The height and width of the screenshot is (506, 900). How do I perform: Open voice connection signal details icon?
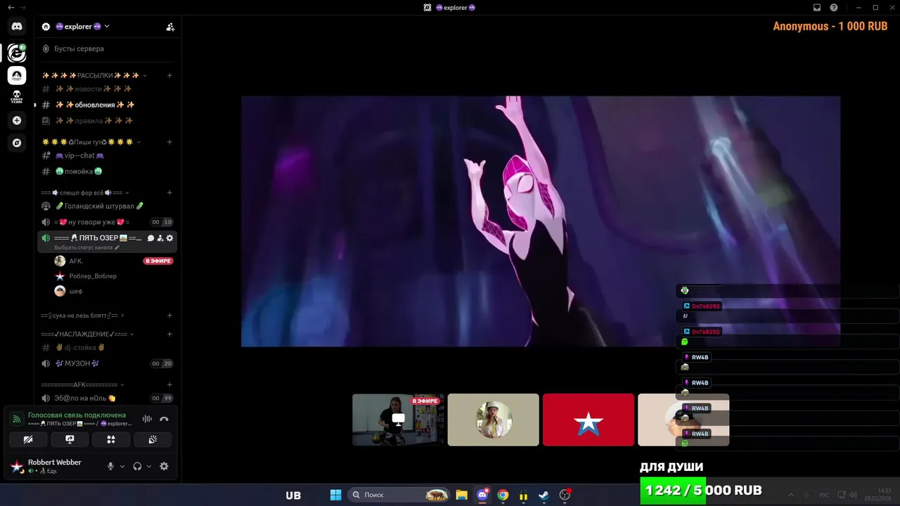16,419
